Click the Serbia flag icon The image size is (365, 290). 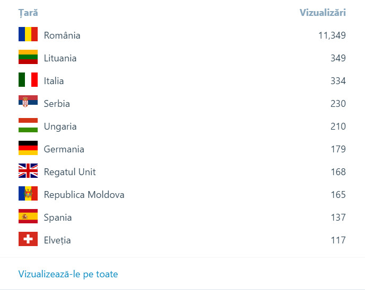tap(28, 103)
